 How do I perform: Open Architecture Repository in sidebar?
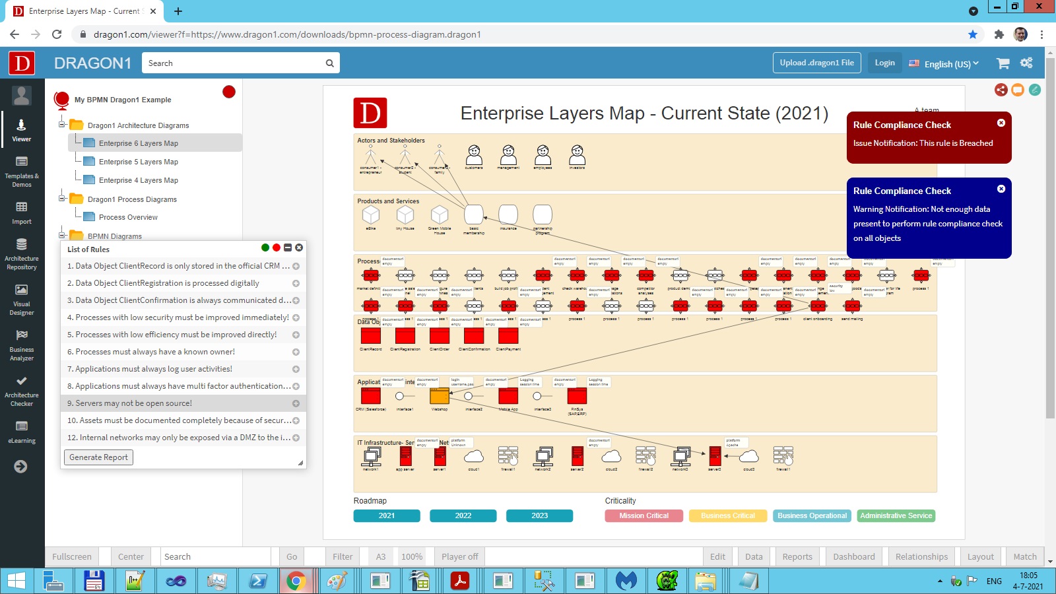pyautogui.click(x=22, y=253)
